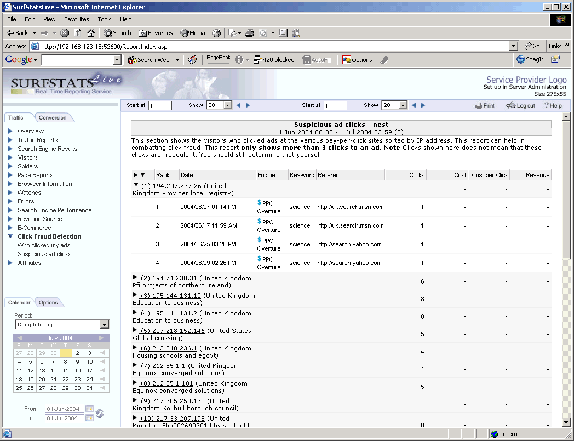Viewport: 574px width, 441px height.
Task: Click the refresh date range icon
Action: click(x=100, y=414)
